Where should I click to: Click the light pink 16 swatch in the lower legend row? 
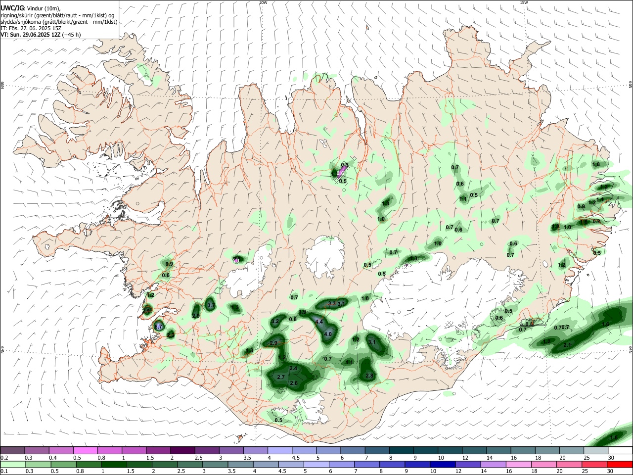(x=519, y=464)
